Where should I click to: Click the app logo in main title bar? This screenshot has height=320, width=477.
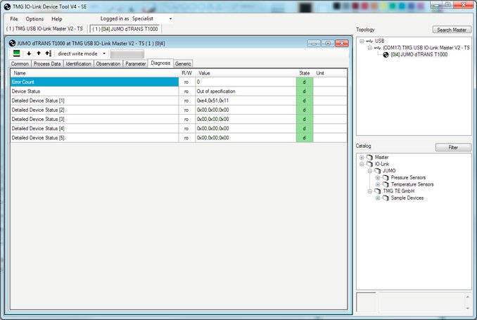(7, 6)
